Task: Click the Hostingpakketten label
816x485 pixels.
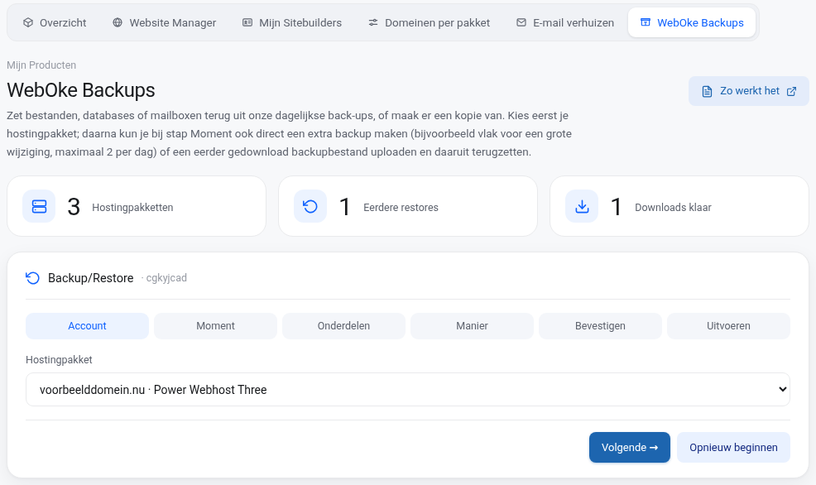Action: [x=132, y=208]
